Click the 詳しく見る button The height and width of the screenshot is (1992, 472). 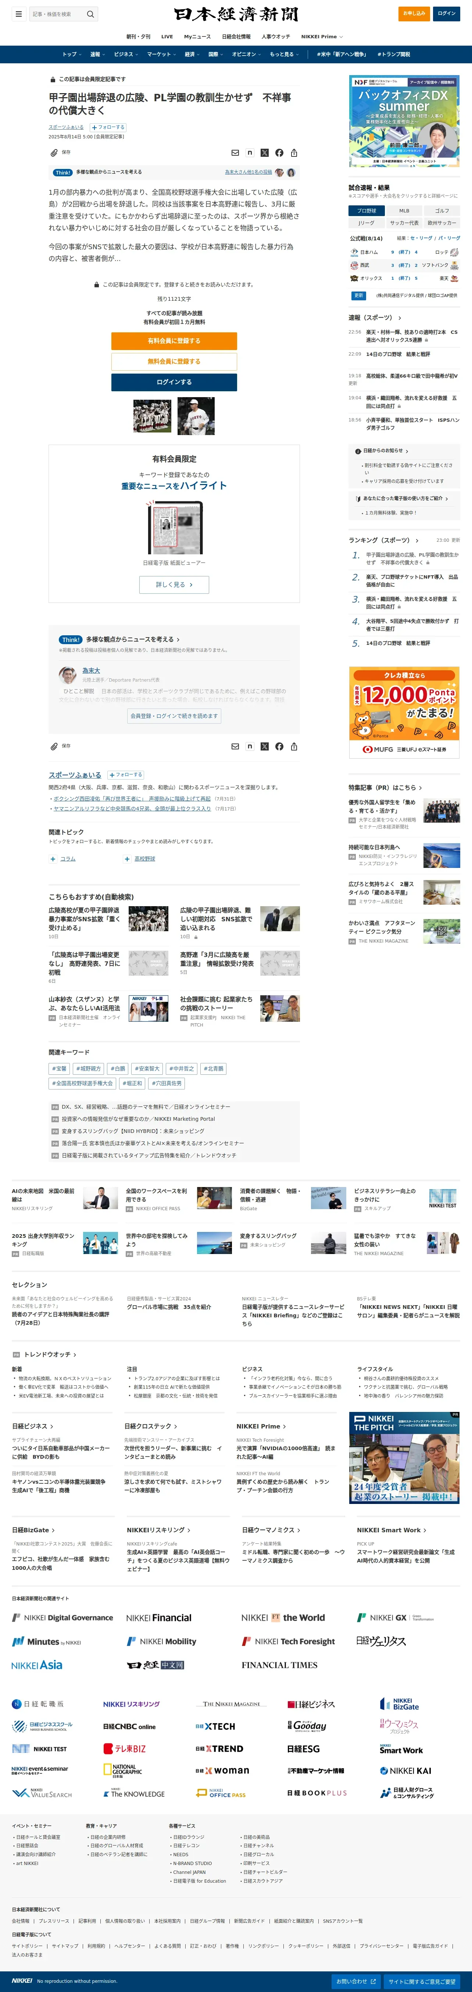[174, 584]
